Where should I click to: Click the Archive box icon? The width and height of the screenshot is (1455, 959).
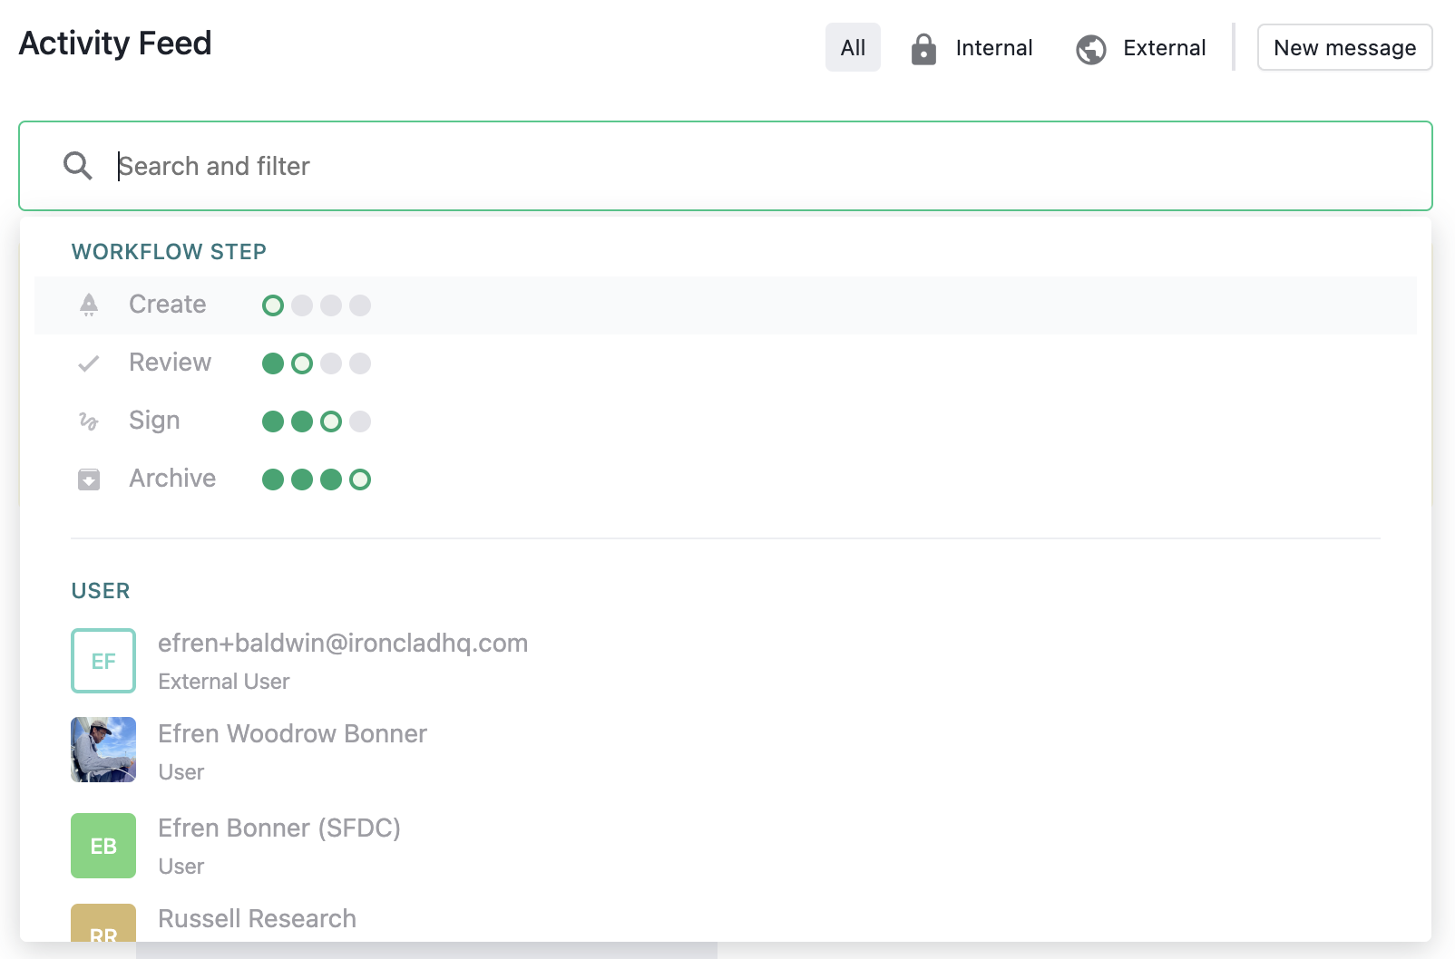88,479
